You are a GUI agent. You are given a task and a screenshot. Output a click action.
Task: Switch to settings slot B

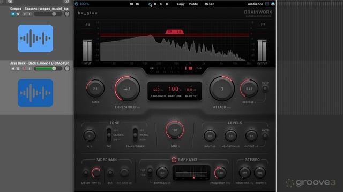(x=155, y=4)
